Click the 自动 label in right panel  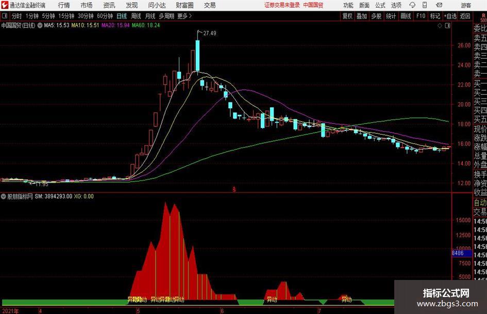pos(480,203)
